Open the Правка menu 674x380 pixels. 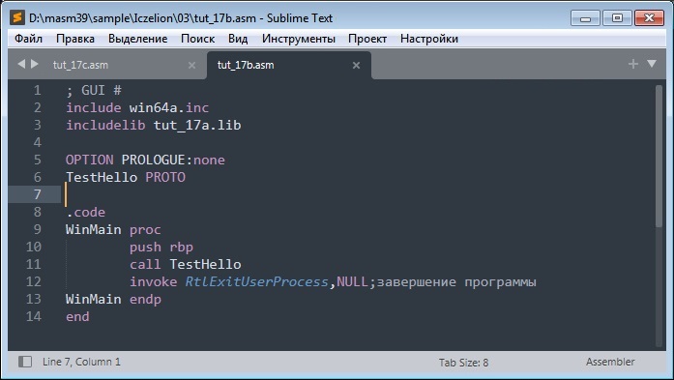coord(75,39)
